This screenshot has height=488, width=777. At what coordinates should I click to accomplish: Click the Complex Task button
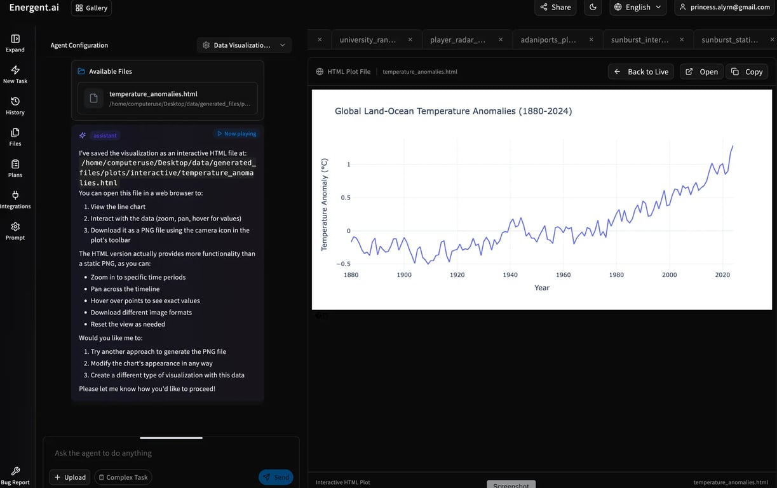(123, 477)
